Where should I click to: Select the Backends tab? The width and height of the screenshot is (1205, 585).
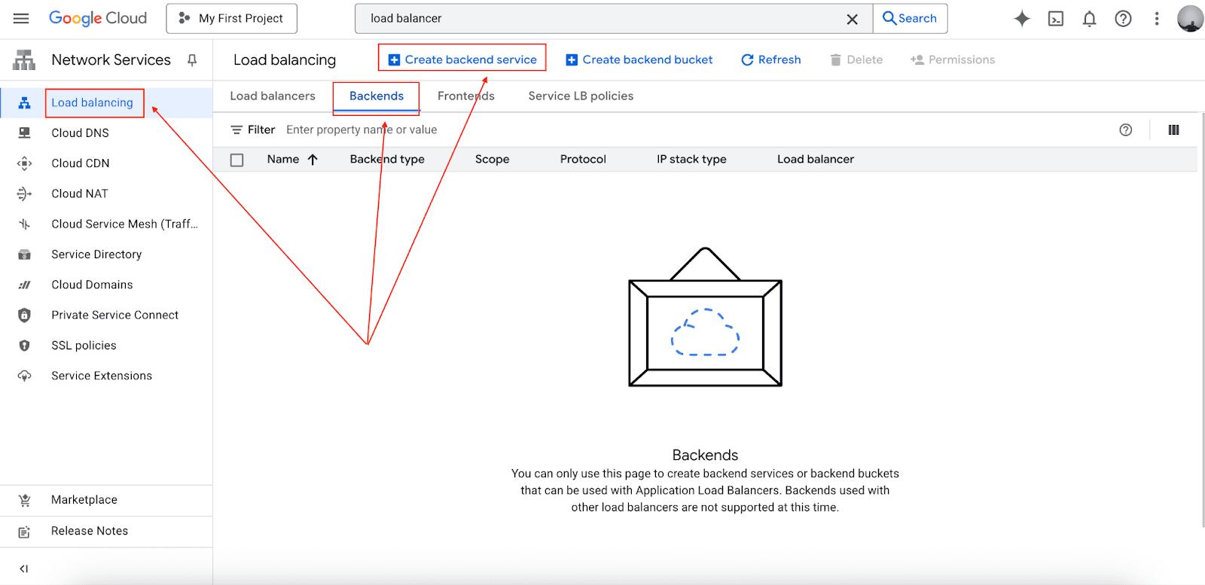[x=377, y=96]
